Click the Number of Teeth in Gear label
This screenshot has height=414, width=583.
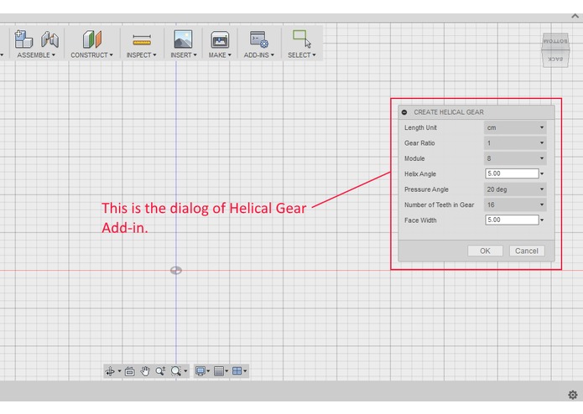pos(439,205)
